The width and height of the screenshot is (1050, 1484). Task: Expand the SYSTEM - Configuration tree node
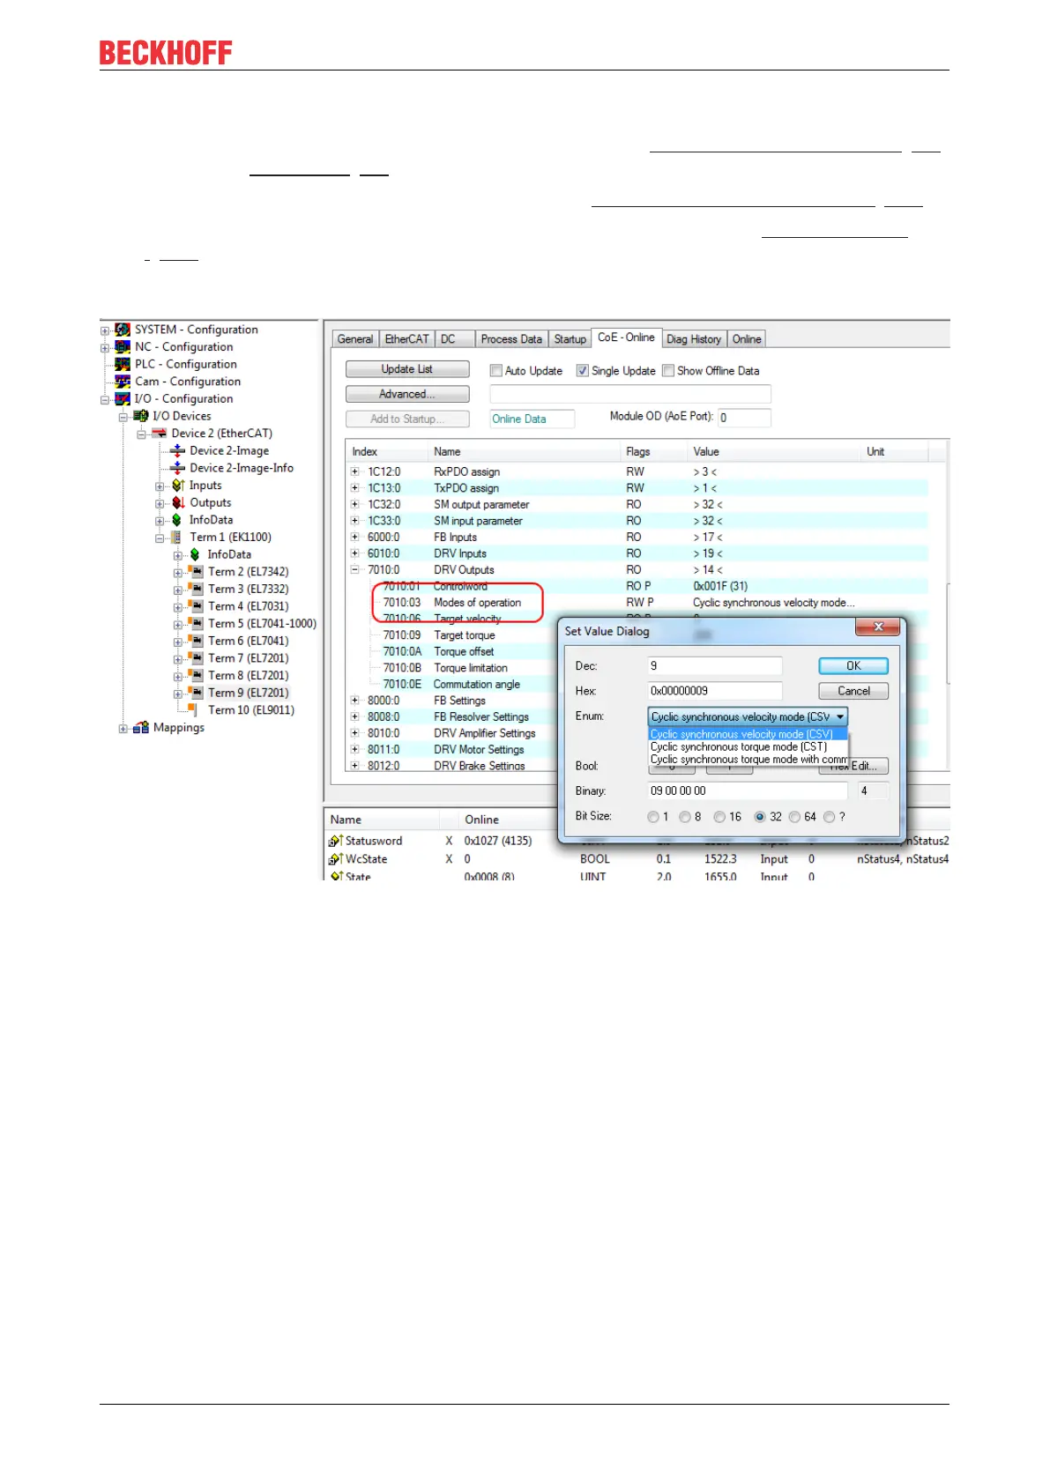pos(105,330)
